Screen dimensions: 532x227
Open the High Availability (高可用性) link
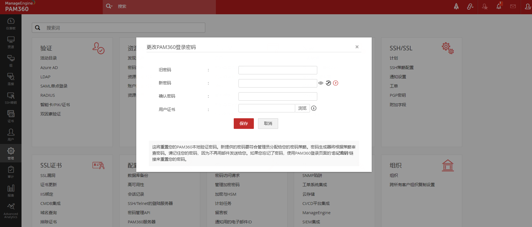click(136, 185)
